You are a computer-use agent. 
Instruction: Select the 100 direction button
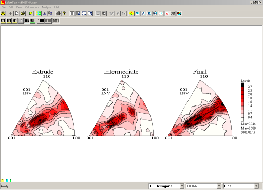(41, 20)
